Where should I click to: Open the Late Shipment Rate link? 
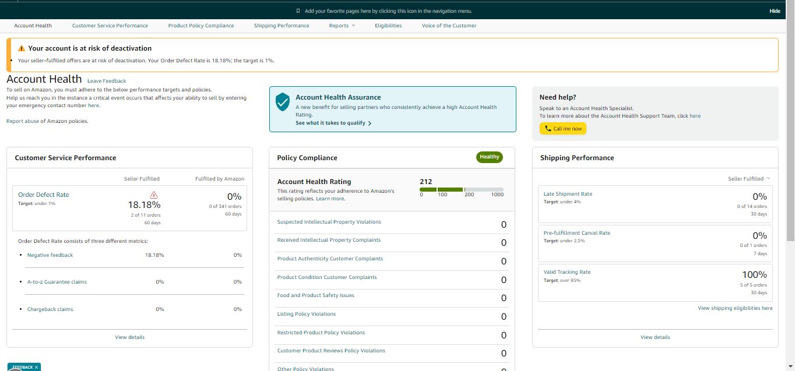click(568, 194)
